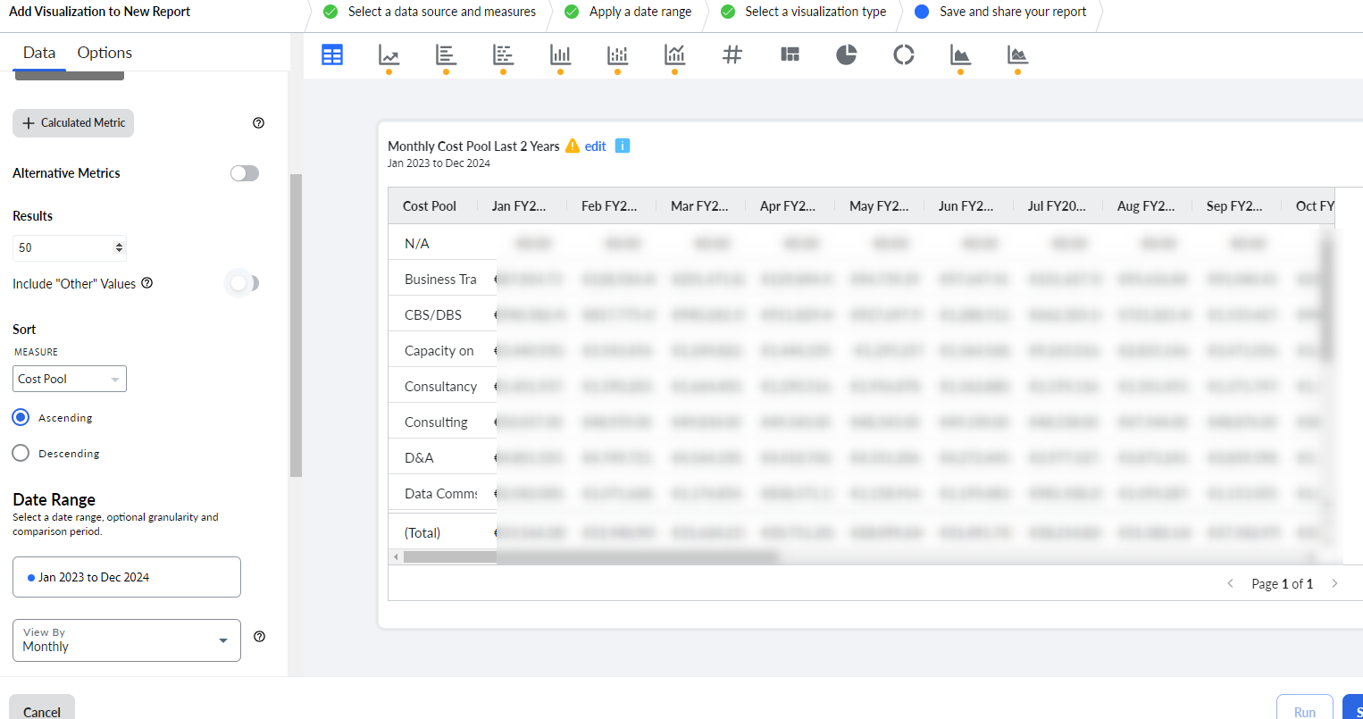The width and height of the screenshot is (1363, 719).
Task: Go to next results page arrow
Action: pyautogui.click(x=1335, y=583)
